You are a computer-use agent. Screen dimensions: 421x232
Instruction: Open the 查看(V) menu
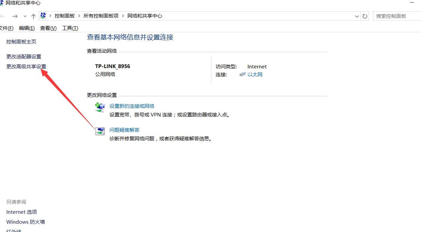48,28
